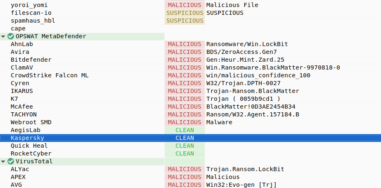Click the win/malicious_confidence_100 detection
This screenshot has width=381, height=188.
point(258,75)
